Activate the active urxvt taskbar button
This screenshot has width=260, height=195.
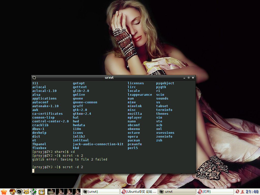[x=177, y=192]
